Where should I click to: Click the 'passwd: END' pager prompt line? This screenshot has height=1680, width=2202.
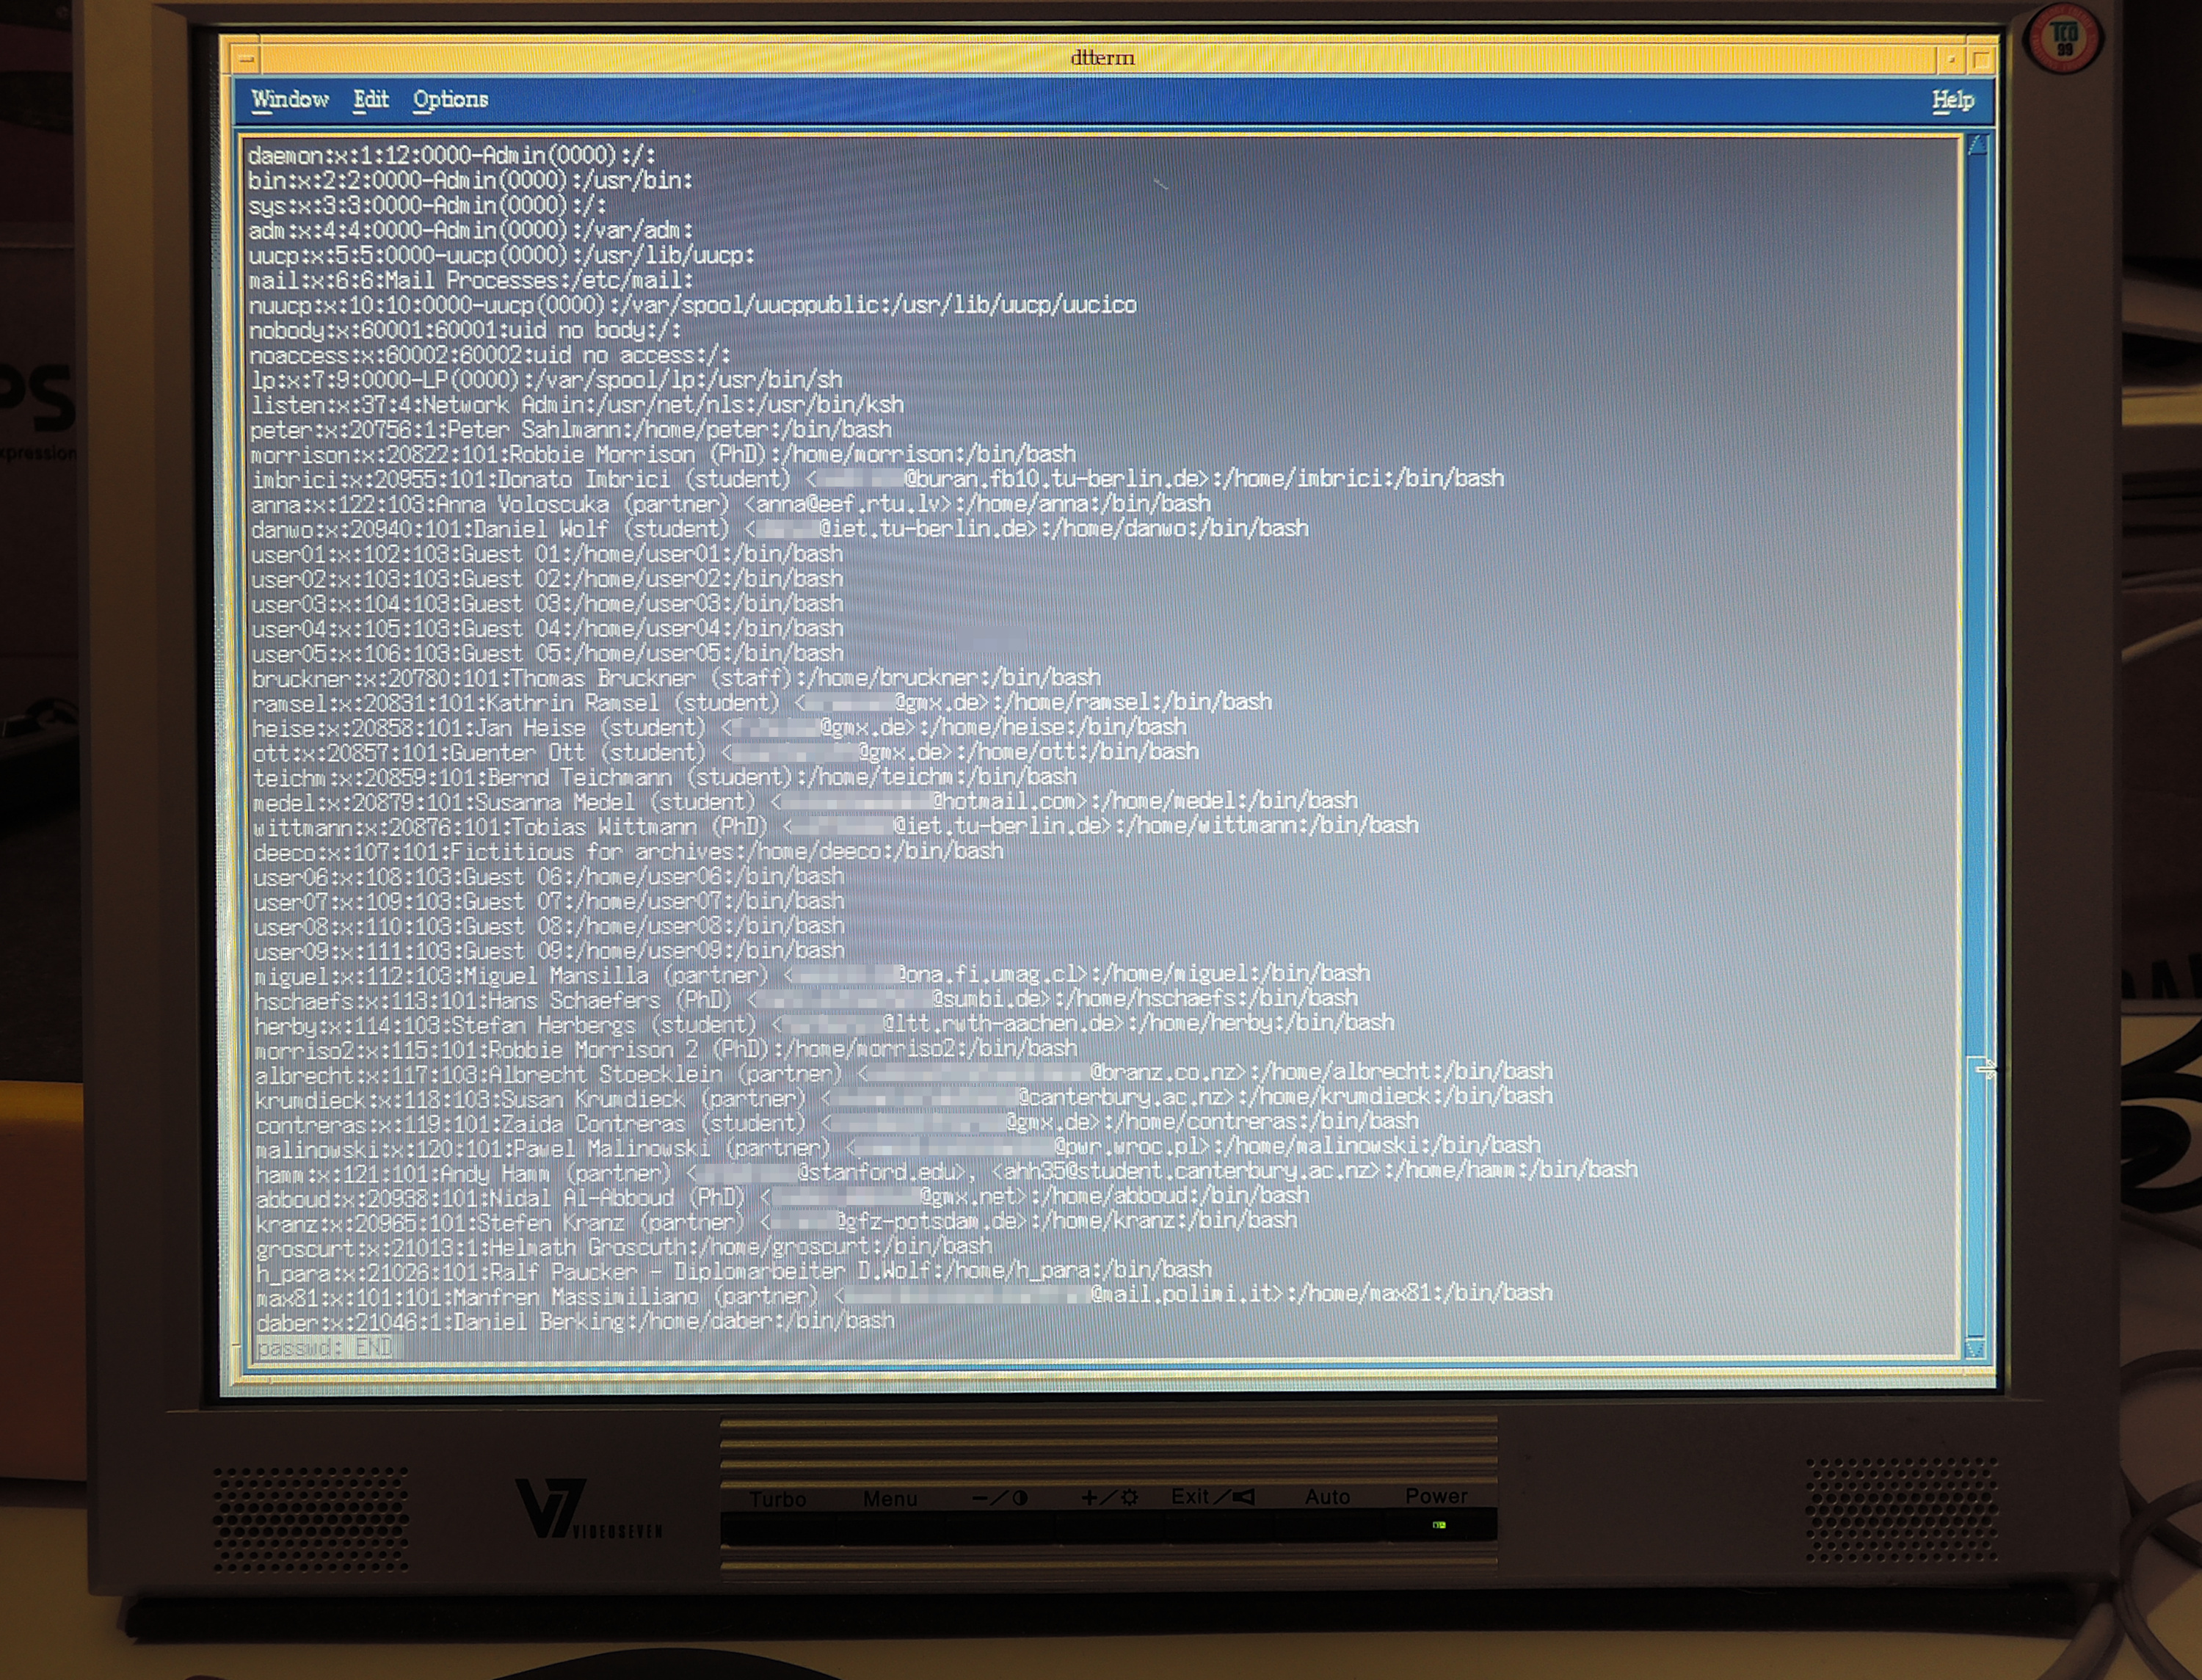[x=324, y=1348]
